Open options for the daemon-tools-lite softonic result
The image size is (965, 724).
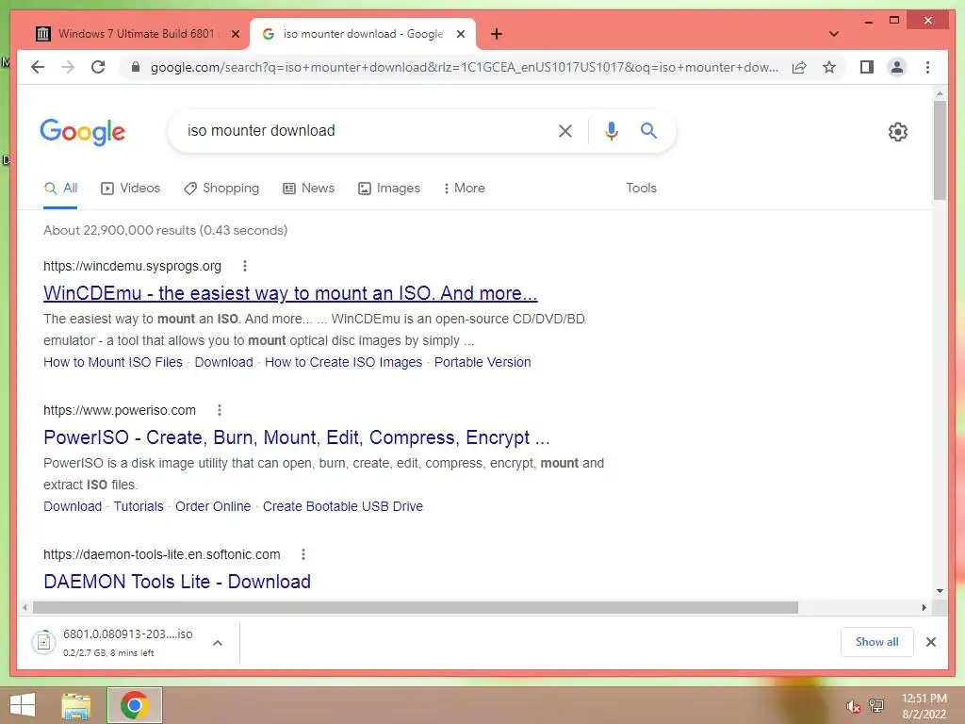[x=303, y=554]
